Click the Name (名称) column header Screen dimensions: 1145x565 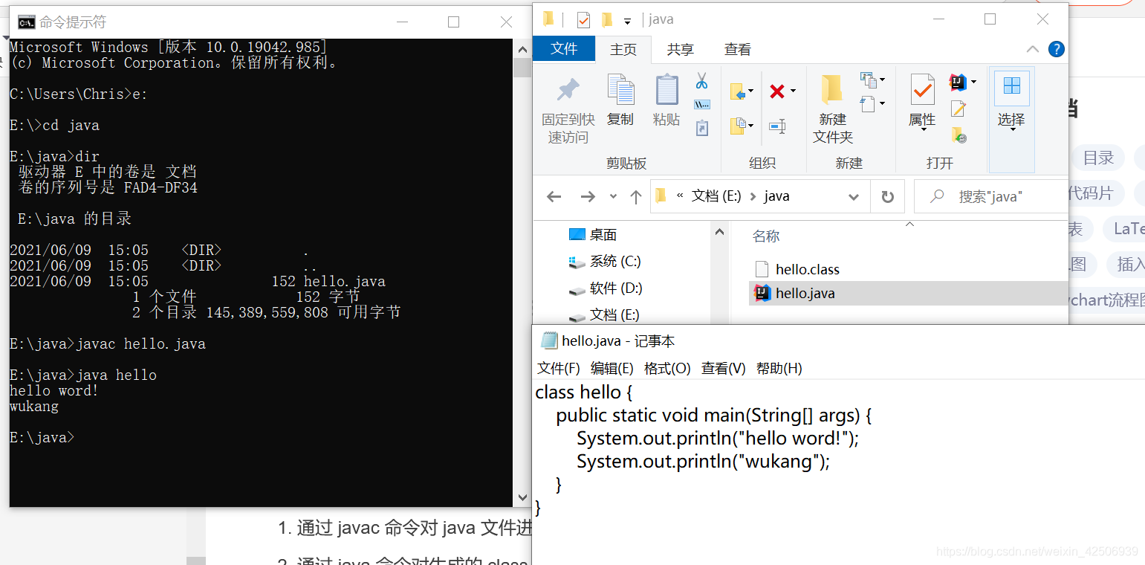point(766,236)
